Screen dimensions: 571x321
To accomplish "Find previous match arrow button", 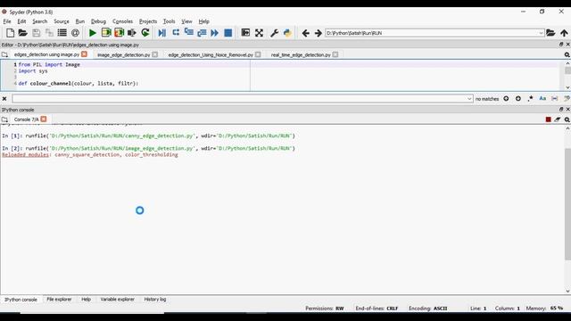I will pyautogui.click(x=506, y=99).
